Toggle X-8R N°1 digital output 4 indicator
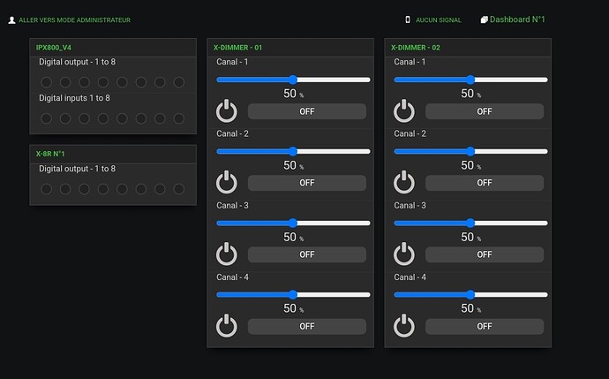Screen dimensions: 609x379 coord(103,189)
